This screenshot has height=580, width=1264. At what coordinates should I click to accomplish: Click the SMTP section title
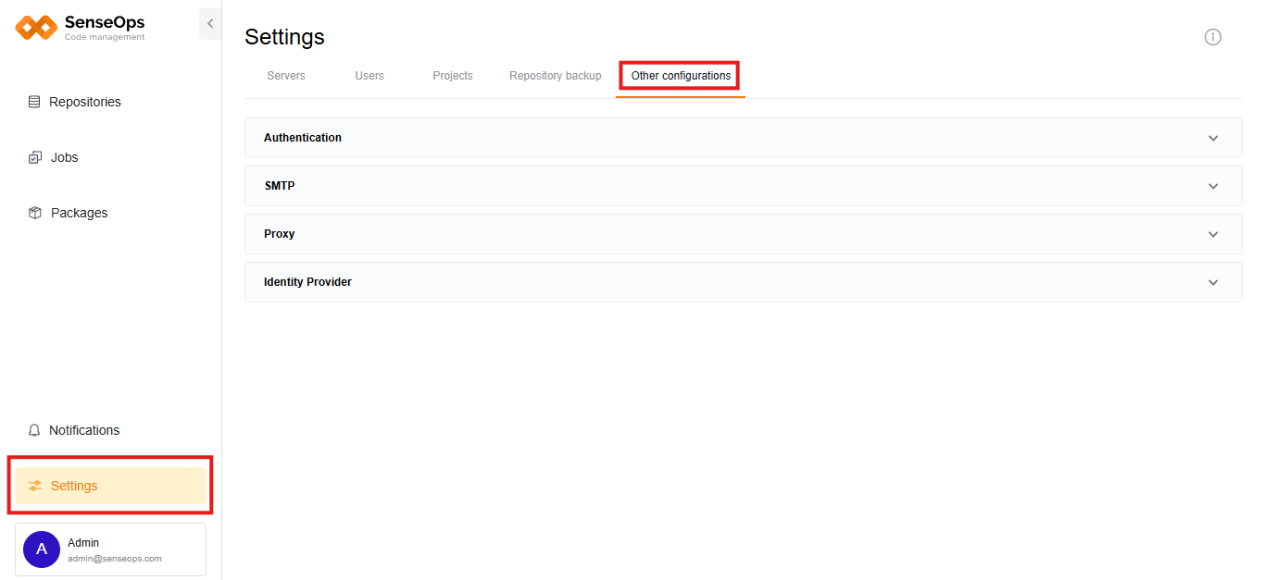click(280, 186)
